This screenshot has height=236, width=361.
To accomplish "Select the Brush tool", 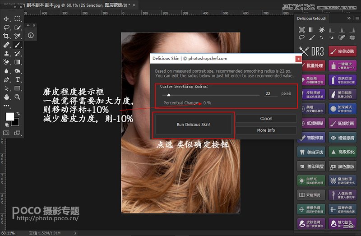I will pyautogui.click(x=17, y=45).
